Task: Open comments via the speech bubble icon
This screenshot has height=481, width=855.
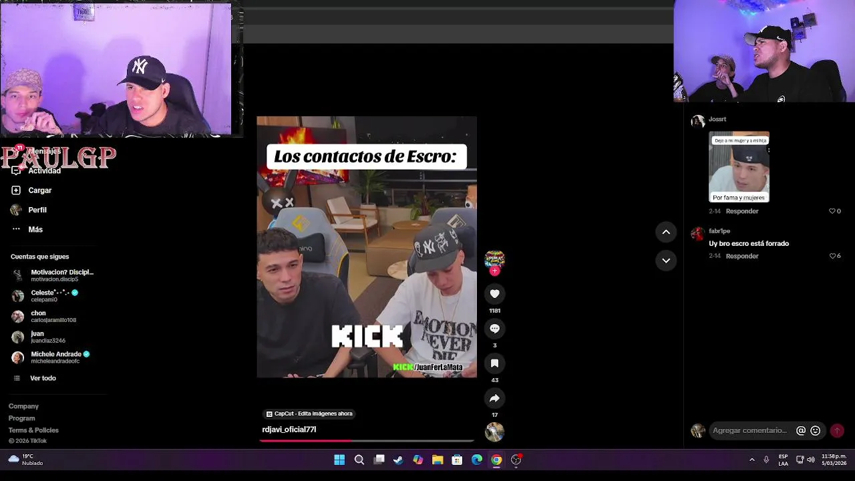Action: [x=494, y=329]
